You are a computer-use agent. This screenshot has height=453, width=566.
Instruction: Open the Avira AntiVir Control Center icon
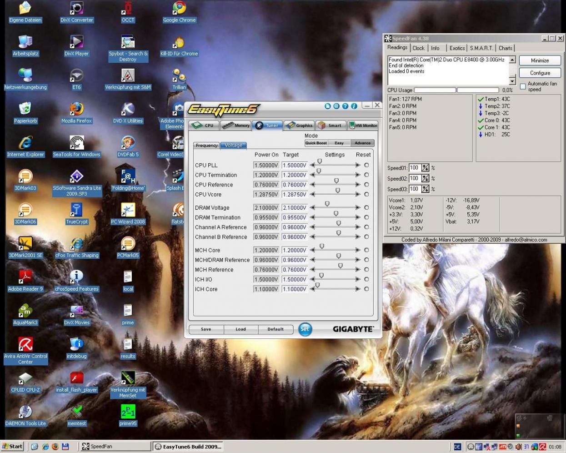[x=25, y=345]
